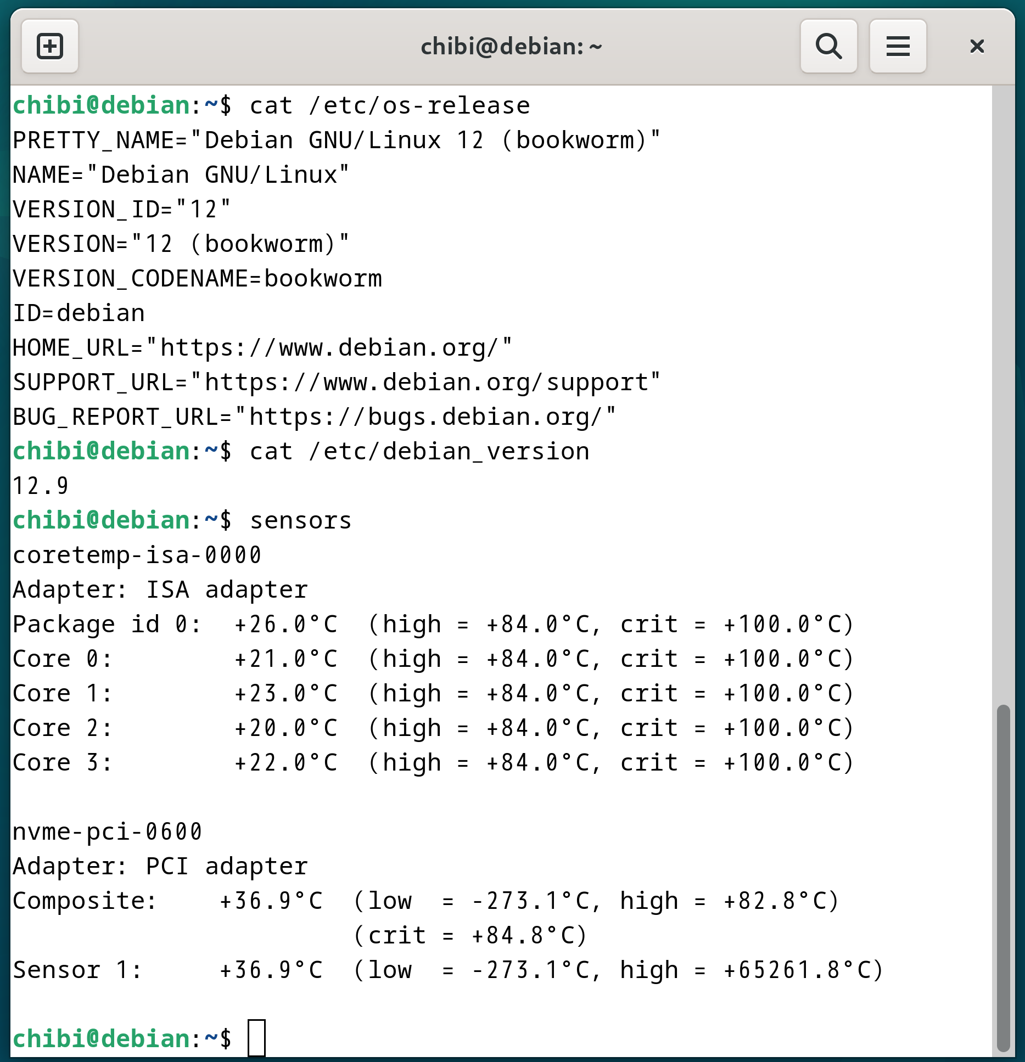Open a new terminal tab

tap(50, 46)
